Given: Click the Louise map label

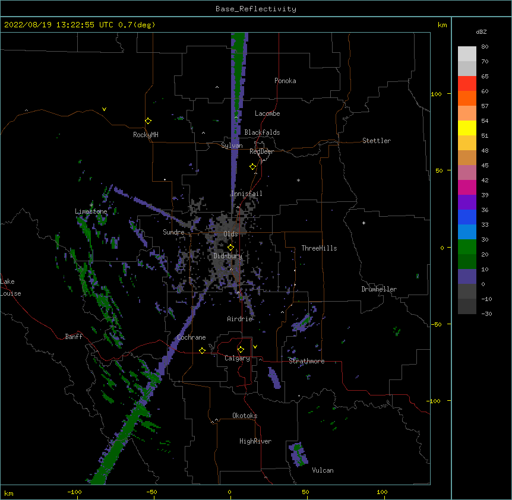Looking at the screenshot, I should 11,293.
